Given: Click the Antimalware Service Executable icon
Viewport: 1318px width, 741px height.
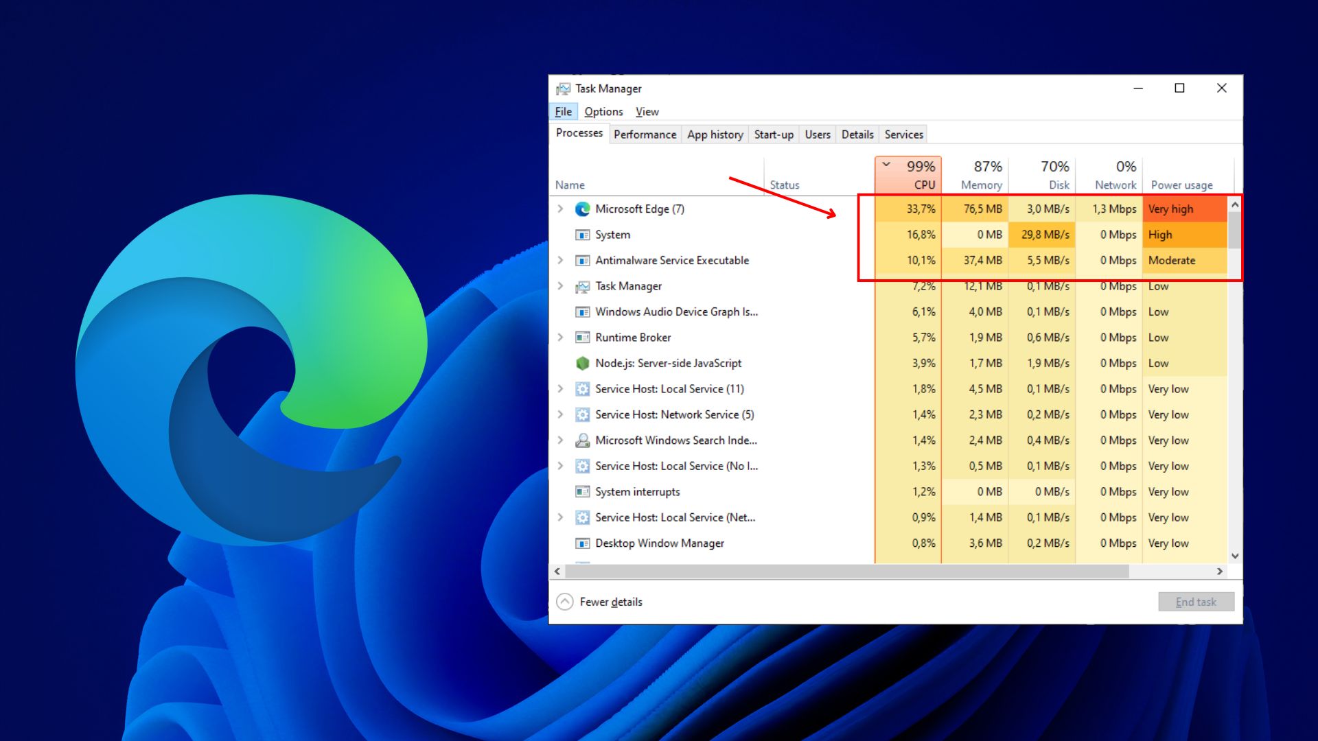Looking at the screenshot, I should 582,261.
